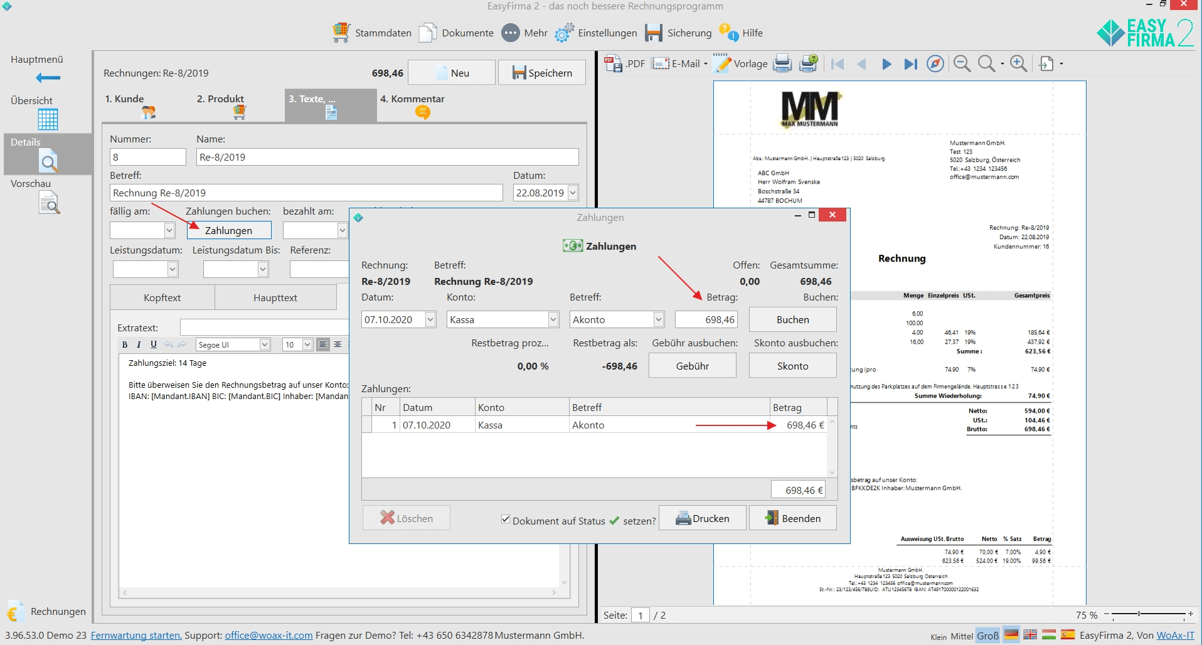Viewport: 1202px width, 645px height.
Task: Click the Buchen button
Action: pyautogui.click(x=792, y=319)
